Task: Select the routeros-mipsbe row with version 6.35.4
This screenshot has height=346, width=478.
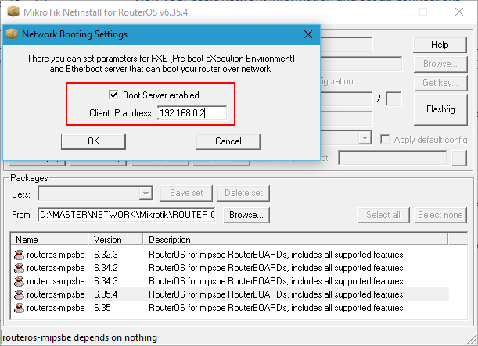Action: pyautogui.click(x=231, y=294)
